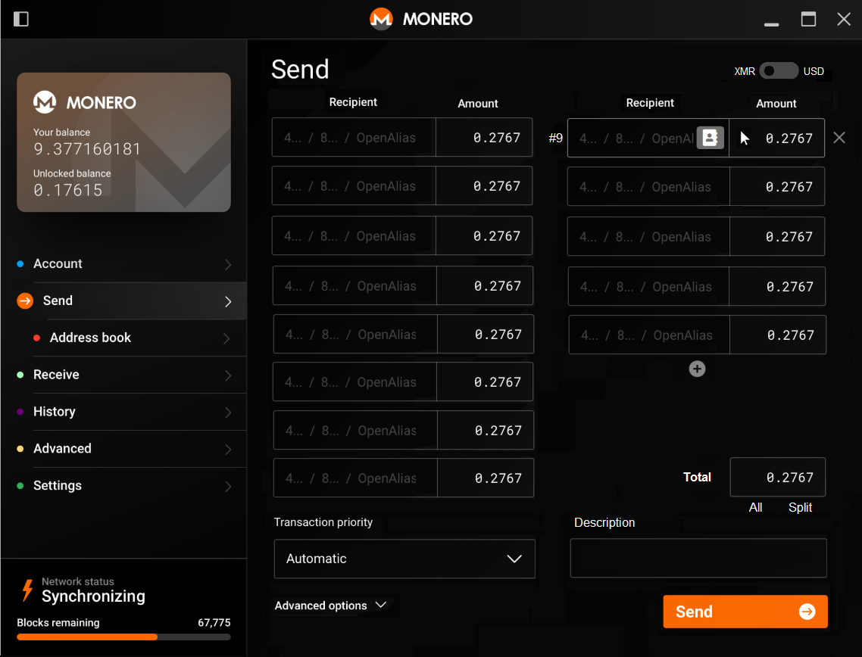Expand the Address book chevron
Screen dimensions: 862x657
coord(226,338)
